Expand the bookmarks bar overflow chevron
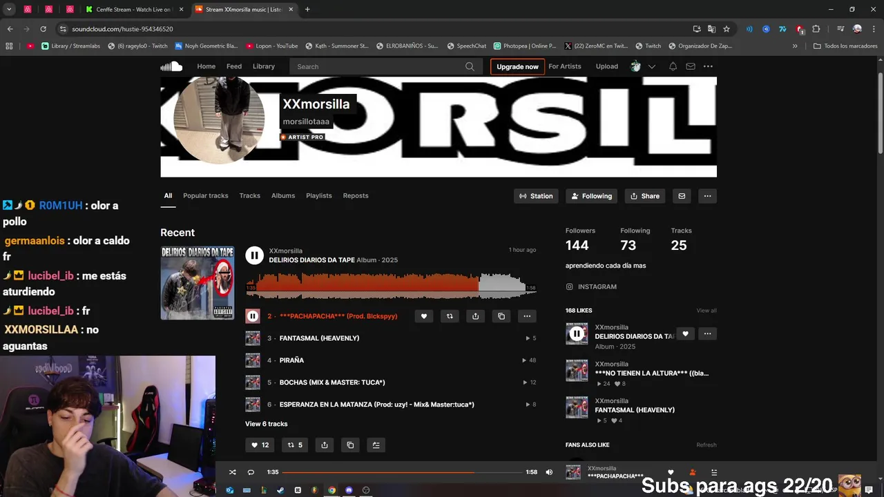Screen dimensions: 884x497 (795, 46)
